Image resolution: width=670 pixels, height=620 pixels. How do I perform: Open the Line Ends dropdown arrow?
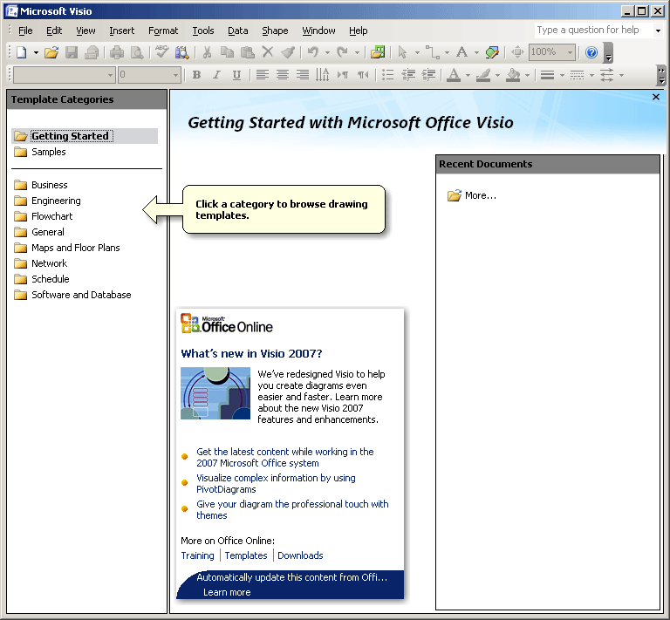[x=621, y=75]
